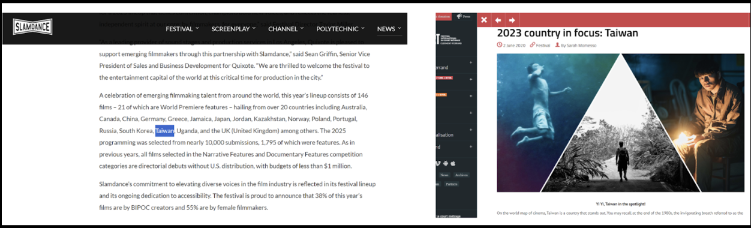Close the Taiwan article with the X icon
Screen dimensions: 751x228
484,20
